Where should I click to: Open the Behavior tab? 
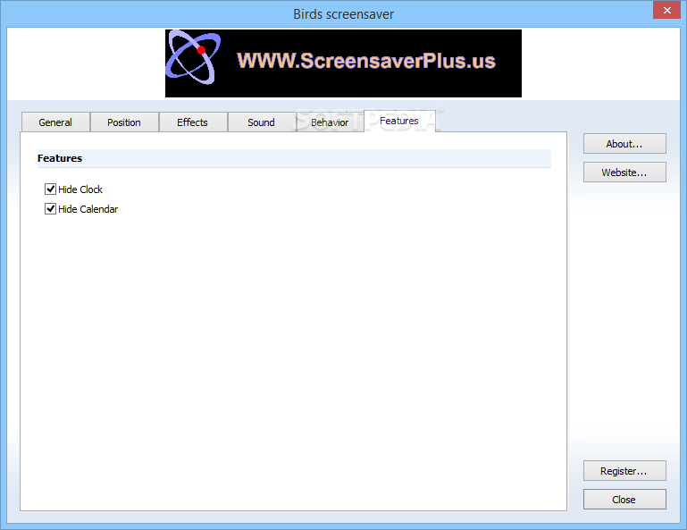330,122
